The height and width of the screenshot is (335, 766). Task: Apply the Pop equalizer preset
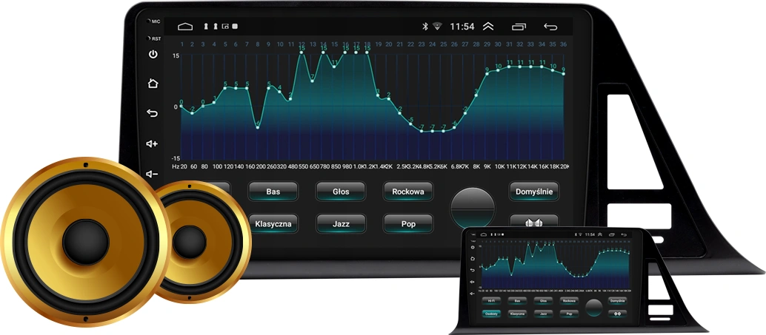tap(408, 224)
